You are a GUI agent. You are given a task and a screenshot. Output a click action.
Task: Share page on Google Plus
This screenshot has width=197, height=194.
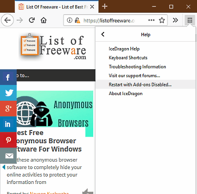tap(8, 109)
